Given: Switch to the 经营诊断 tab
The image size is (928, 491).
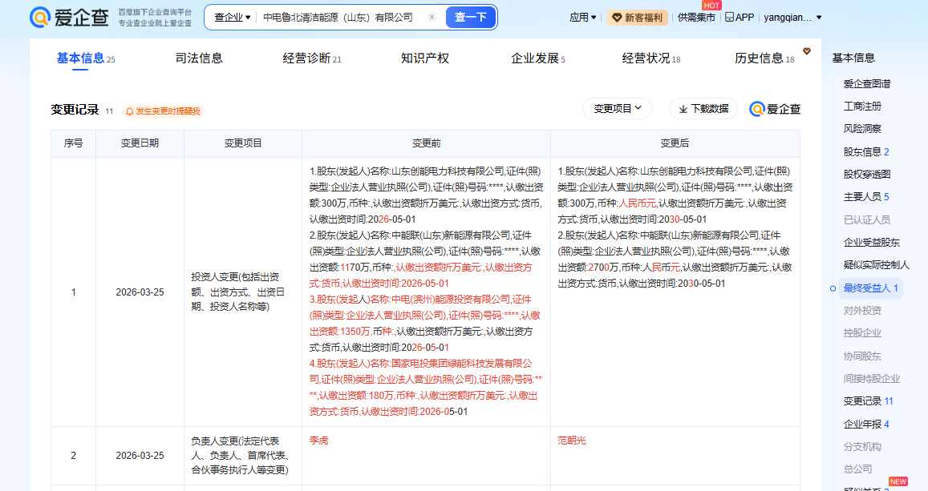Looking at the screenshot, I should 311,58.
